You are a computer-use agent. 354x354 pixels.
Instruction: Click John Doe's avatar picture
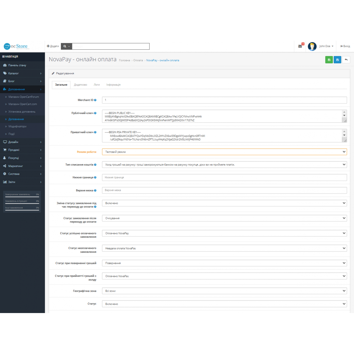point(312,46)
